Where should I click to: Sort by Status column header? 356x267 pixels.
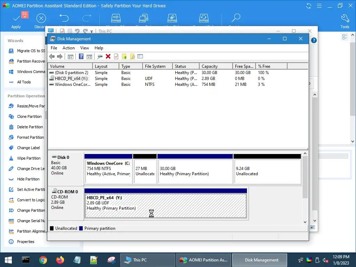(x=186, y=66)
